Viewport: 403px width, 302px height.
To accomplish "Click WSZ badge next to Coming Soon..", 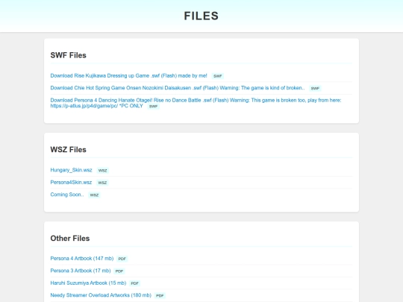I will coord(94,195).
